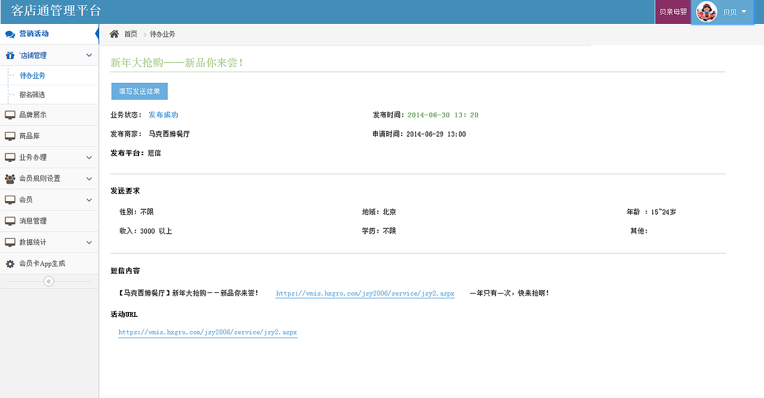Open the 商品库 menu item
764x398 pixels.
point(49,137)
